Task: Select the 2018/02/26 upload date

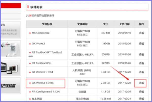Action: point(124,44)
